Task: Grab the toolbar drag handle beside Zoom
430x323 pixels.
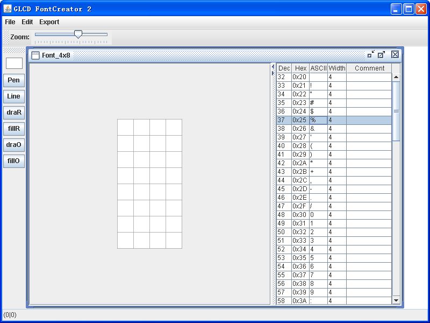Action: [x=6, y=37]
